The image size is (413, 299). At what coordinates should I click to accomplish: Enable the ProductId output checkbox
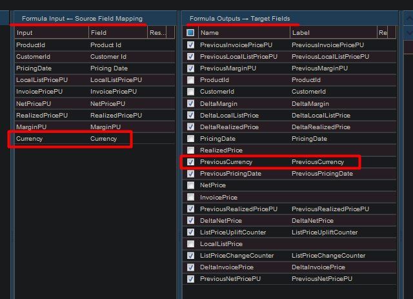click(x=190, y=80)
